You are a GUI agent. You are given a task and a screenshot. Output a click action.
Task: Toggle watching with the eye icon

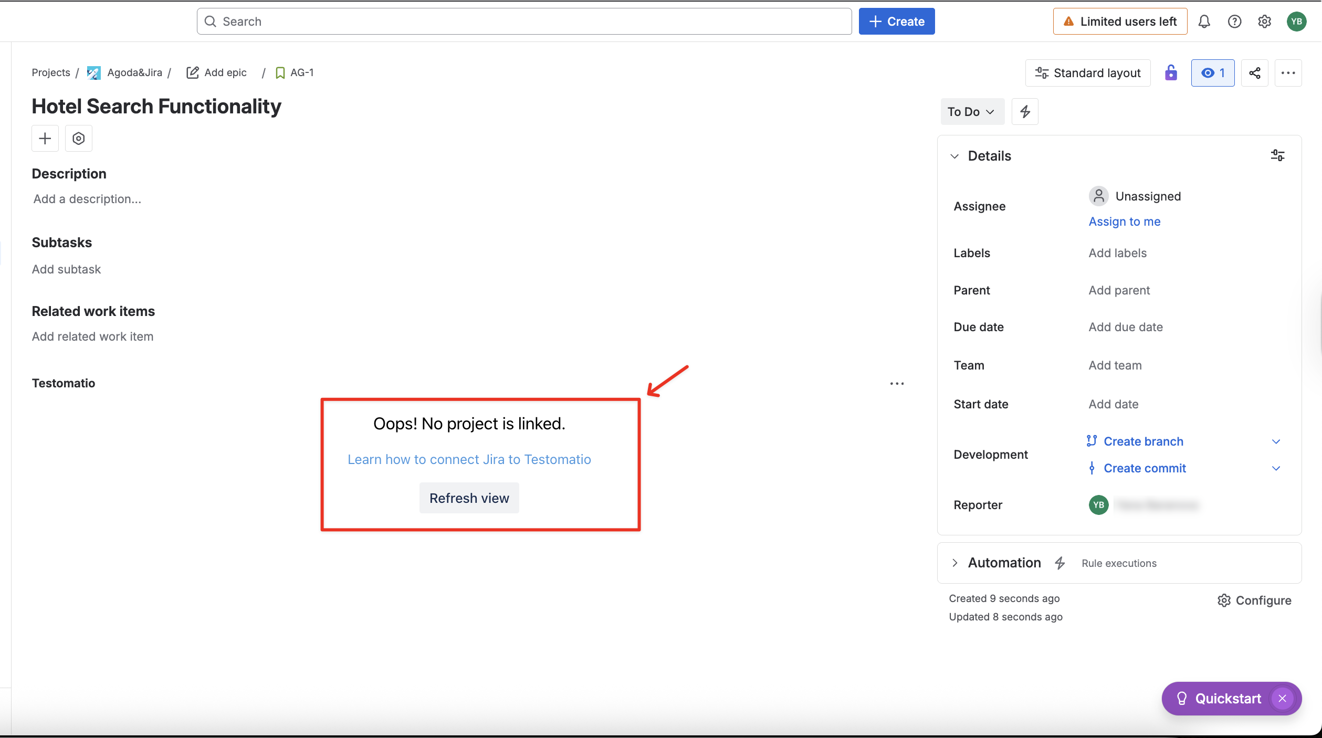point(1212,72)
